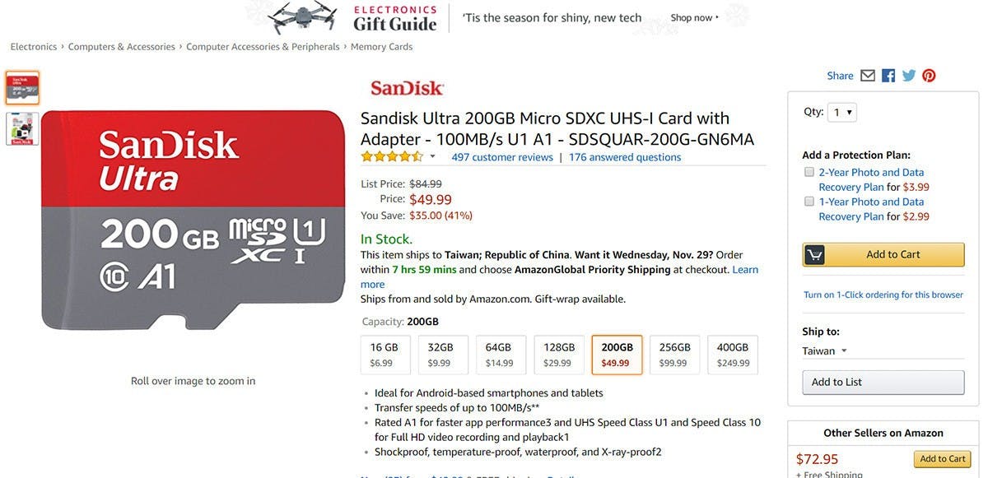The height and width of the screenshot is (478, 988).
Task: Open the Qty quantity dropdown
Action: click(842, 113)
